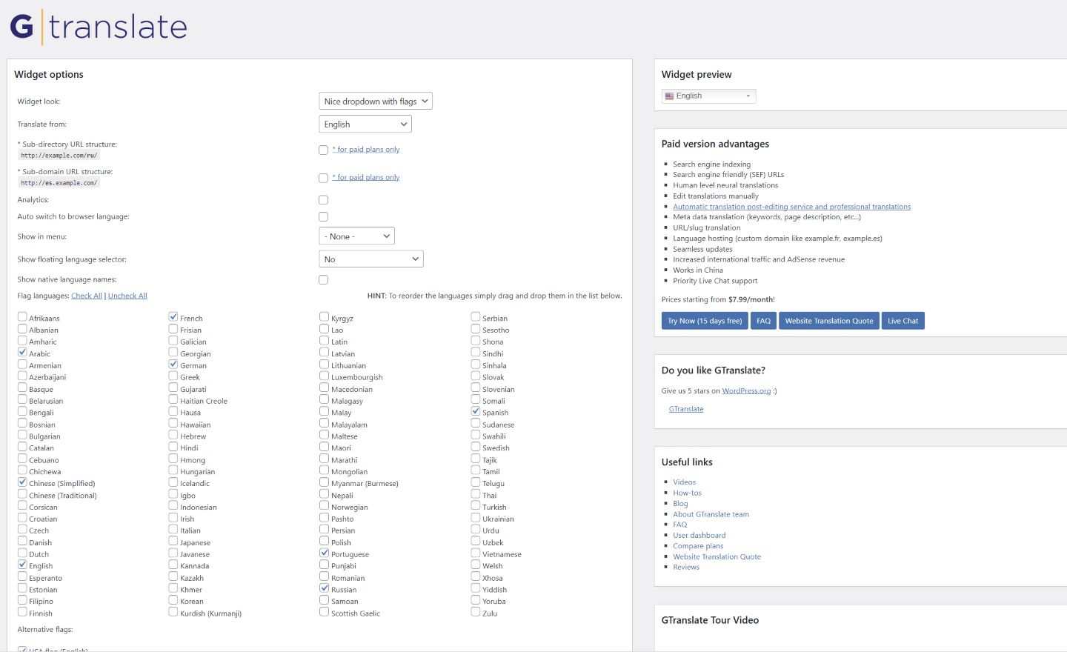Check the Afrikaans language checkbox
This screenshot has width=1067, height=652.
tap(22, 317)
